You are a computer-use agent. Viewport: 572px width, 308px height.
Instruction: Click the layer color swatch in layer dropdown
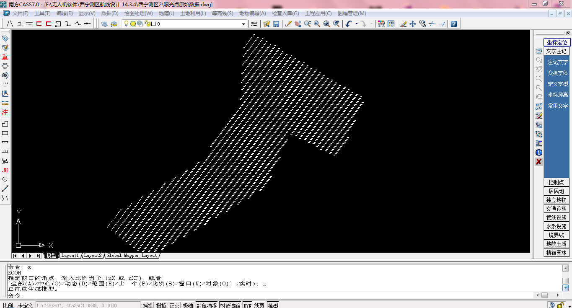coord(153,24)
